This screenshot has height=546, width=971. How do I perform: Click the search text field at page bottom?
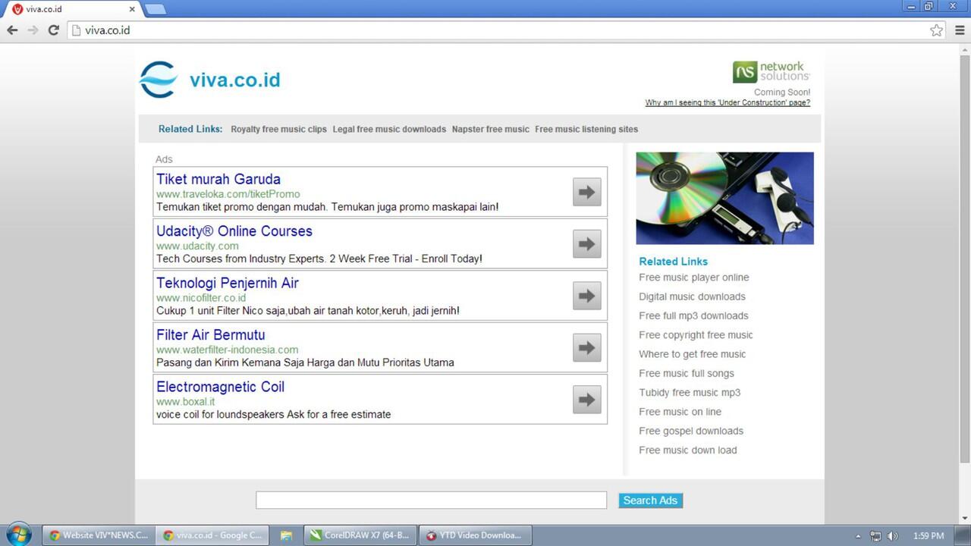pos(431,500)
